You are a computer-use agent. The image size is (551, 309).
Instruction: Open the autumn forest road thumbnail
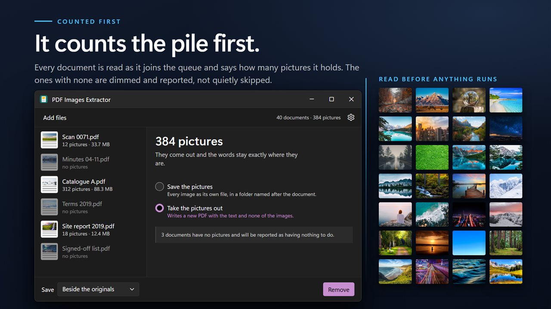click(395, 100)
